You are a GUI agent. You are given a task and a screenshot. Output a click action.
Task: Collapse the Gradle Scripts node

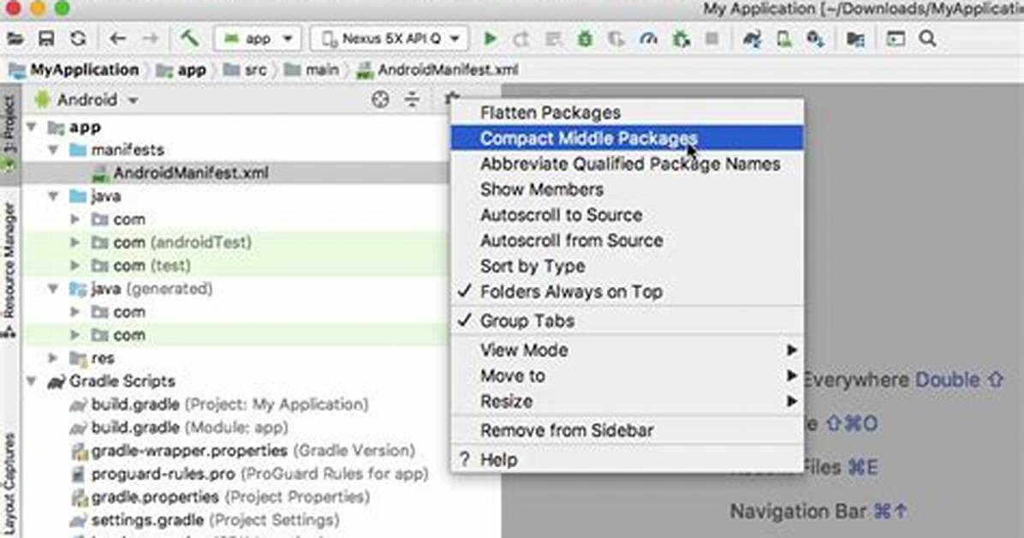pos(32,381)
